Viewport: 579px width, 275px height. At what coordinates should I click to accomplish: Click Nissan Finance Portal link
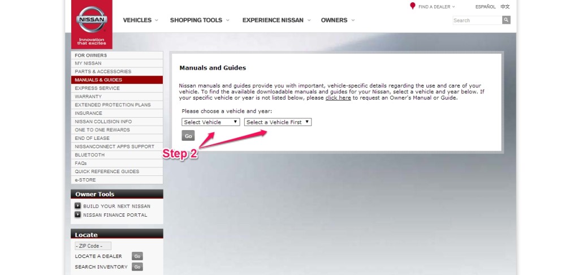pos(115,215)
